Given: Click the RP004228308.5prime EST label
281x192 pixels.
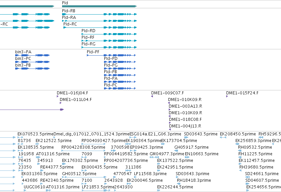Looking at the screenshot, I should (x=83, y=147).
